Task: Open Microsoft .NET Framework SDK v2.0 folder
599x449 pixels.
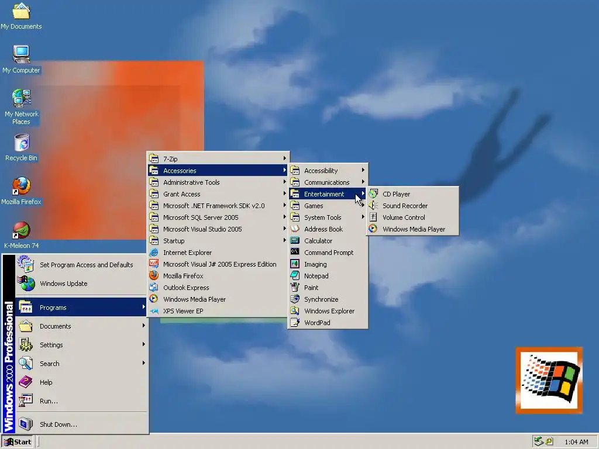Action: [x=218, y=205]
